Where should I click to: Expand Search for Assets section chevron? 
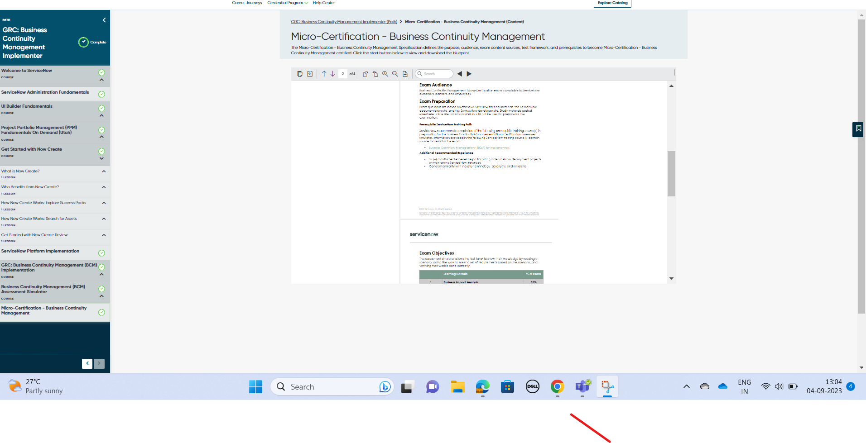(104, 219)
